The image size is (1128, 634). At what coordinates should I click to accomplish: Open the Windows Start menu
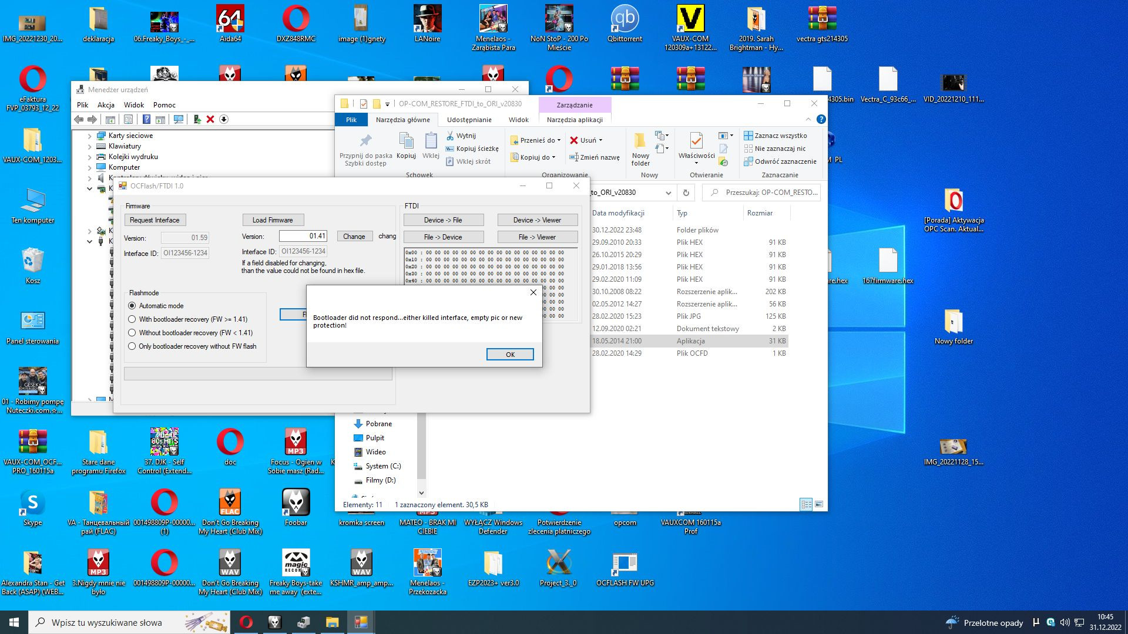point(14,622)
